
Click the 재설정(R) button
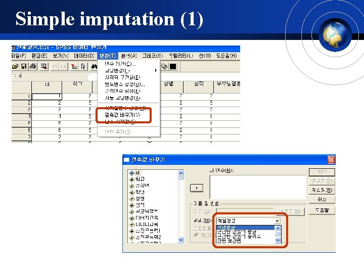[x=322, y=190]
